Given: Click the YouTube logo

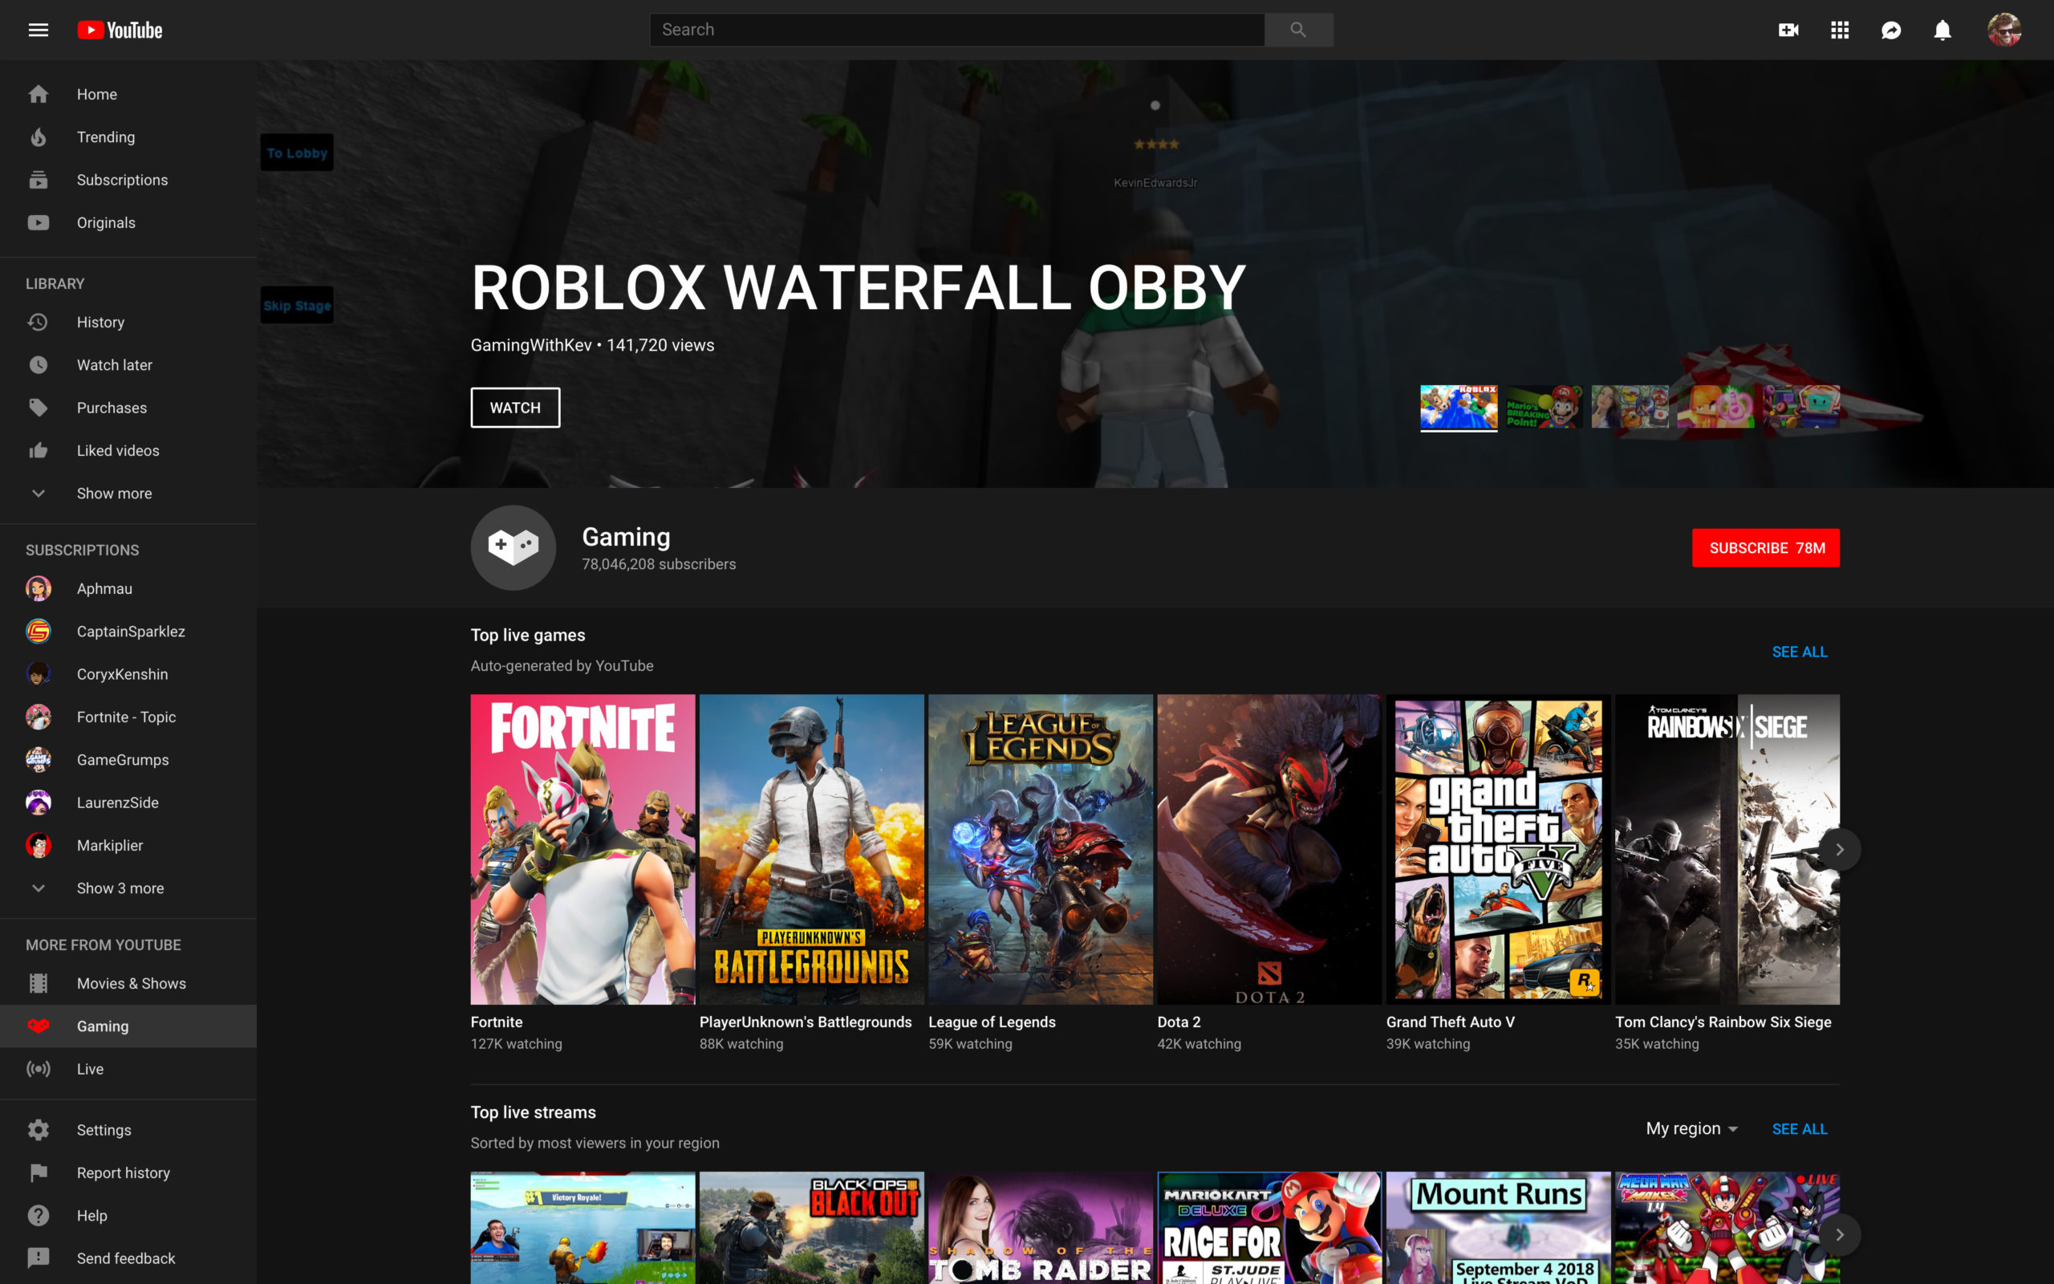Looking at the screenshot, I should click(120, 30).
